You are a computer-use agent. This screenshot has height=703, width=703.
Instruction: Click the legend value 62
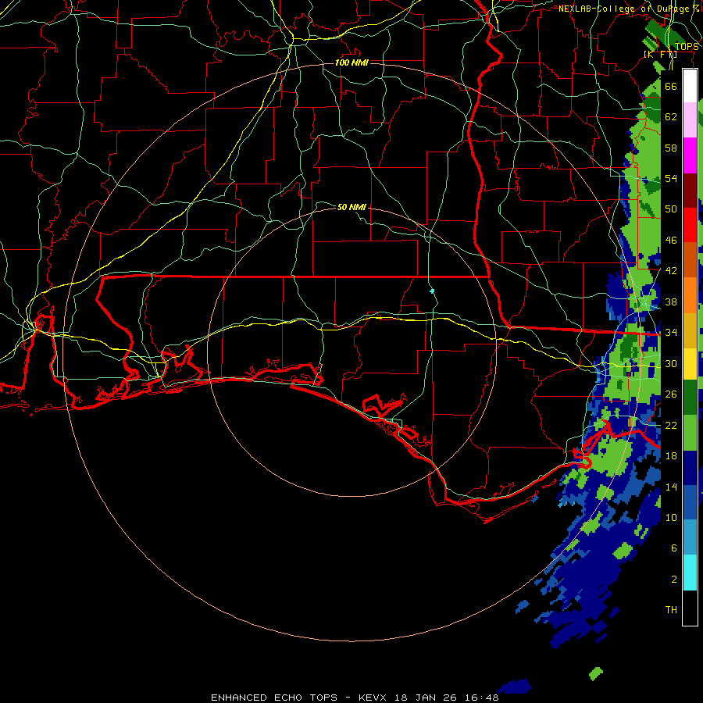click(671, 117)
